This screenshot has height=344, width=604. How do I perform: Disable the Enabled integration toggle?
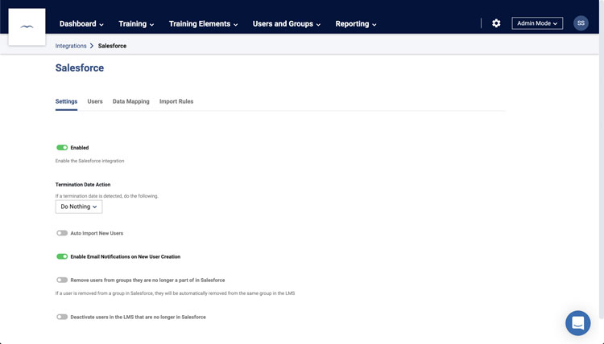[62, 148]
